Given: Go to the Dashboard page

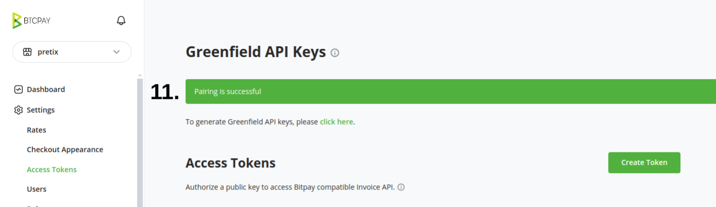Looking at the screenshot, I should [x=46, y=90].
